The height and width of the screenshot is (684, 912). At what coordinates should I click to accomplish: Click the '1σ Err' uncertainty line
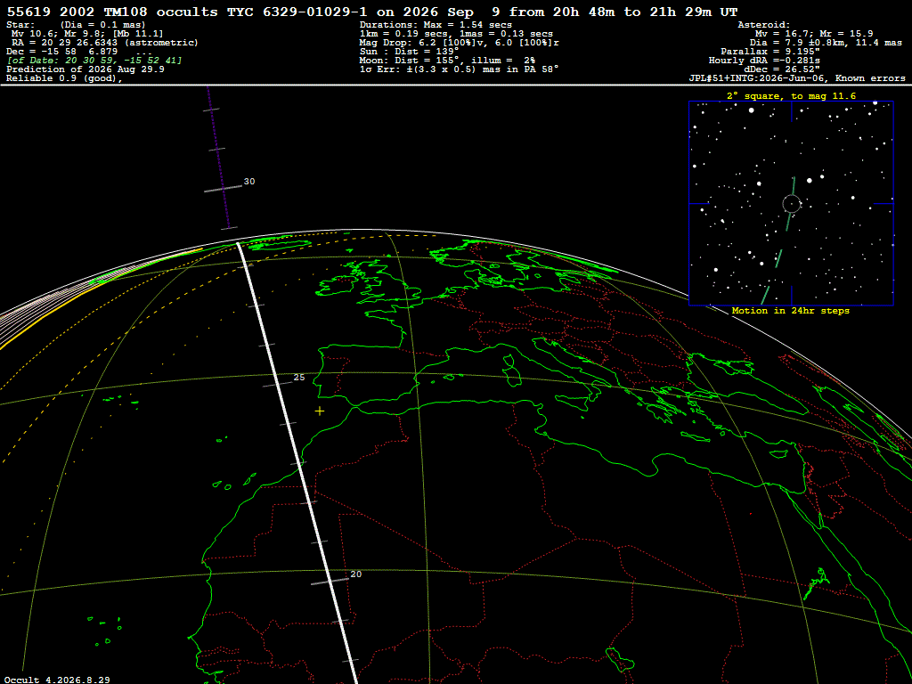point(459,69)
